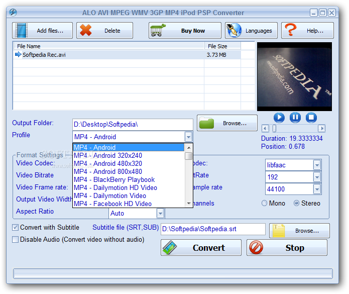
Task: Click the globe and pen Languages icon
Action: coord(234,30)
